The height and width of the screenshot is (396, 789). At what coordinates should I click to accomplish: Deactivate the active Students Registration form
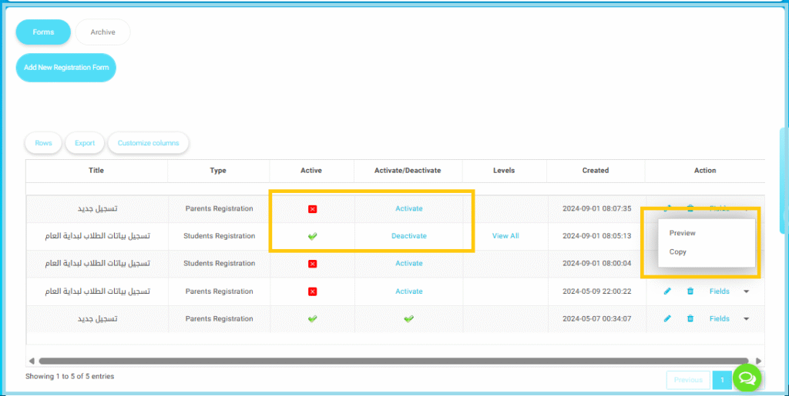(408, 236)
